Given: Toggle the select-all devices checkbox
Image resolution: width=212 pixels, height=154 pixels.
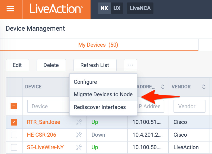Looking at the screenshot, I should 14,106.
